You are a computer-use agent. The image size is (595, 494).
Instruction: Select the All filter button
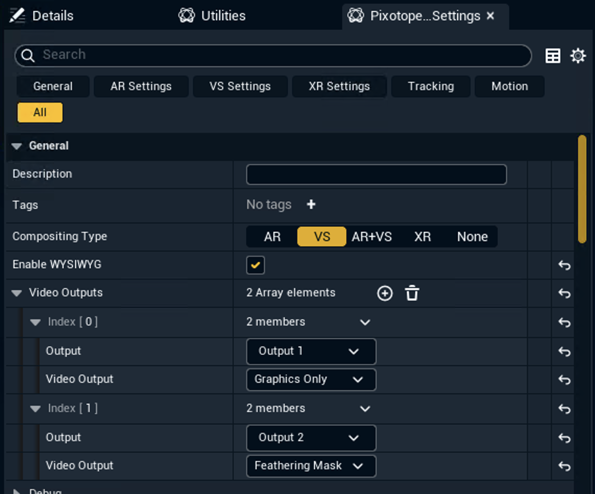(x=40, y=113)
